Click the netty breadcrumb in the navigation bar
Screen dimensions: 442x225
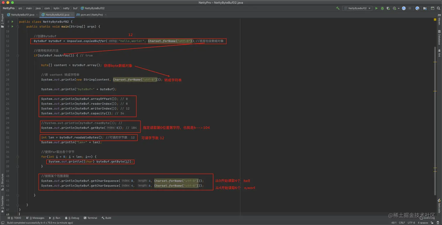coord(66,8)
